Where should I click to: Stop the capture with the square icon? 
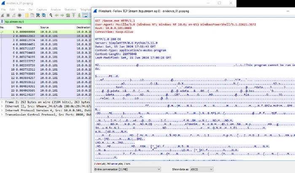click(8, 16)
